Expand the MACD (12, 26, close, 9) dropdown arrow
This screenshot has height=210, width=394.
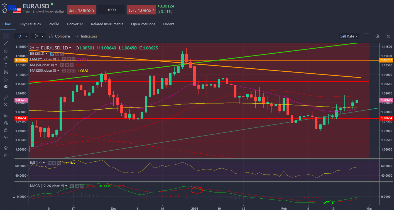(66, 186)
